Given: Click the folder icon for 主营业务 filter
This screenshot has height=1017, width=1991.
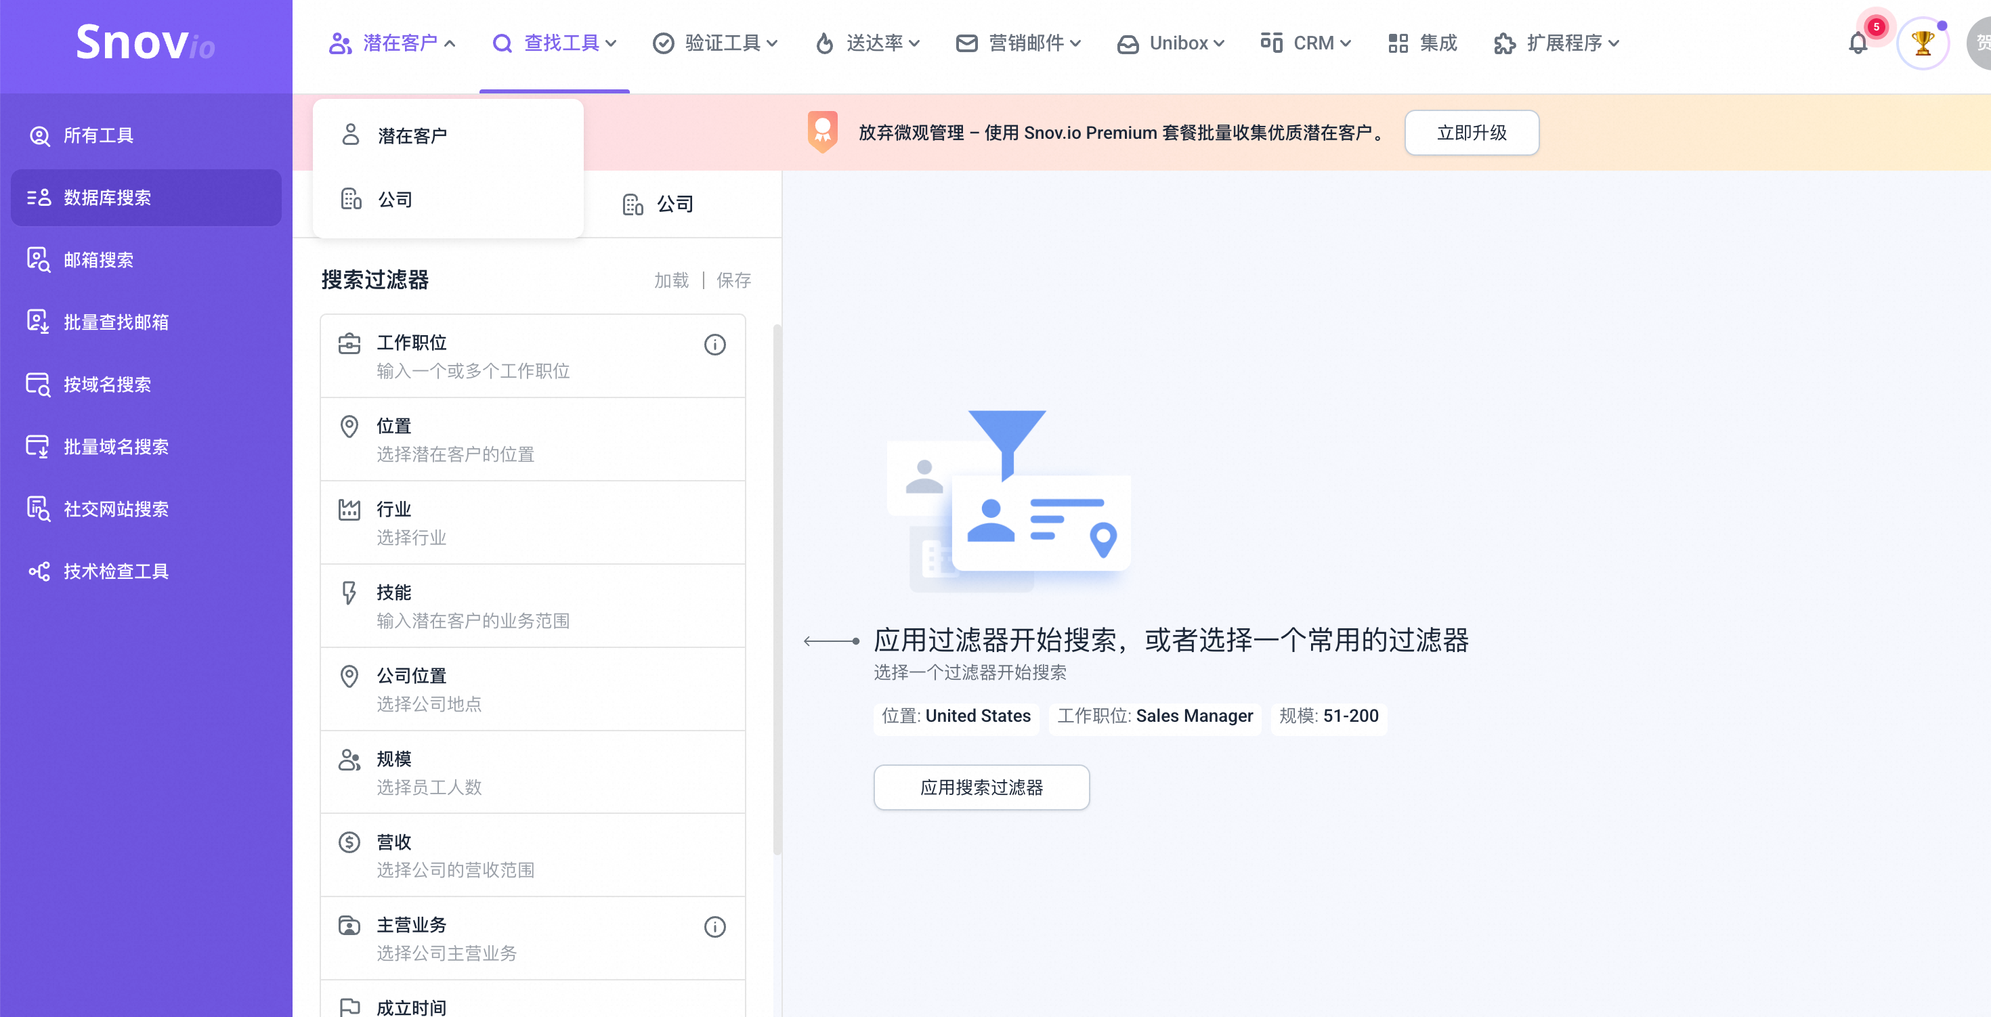Looking at the screenshot, I should point(349,925).
